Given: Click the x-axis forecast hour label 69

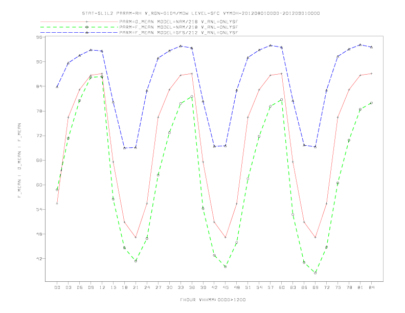Looking at the screenshot, I should pyautogui.click(x=316, y=287).
